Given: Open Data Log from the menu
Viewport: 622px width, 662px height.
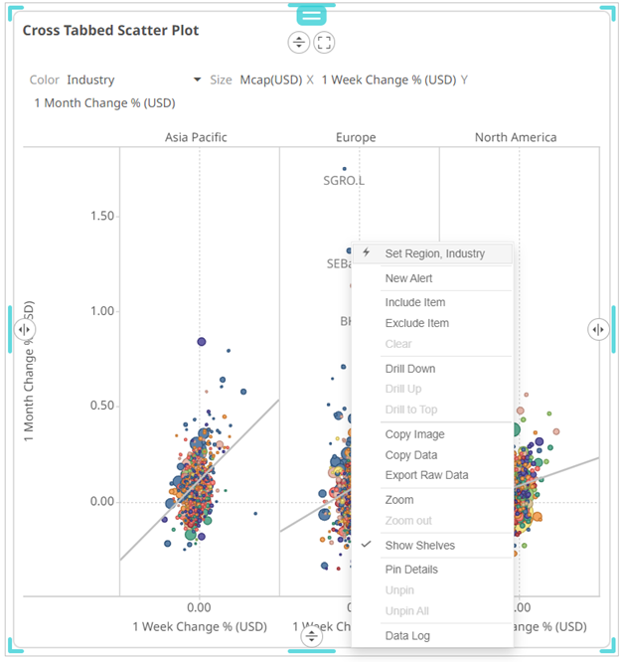Looking at the screenshot, I should [x=407, y=635].
